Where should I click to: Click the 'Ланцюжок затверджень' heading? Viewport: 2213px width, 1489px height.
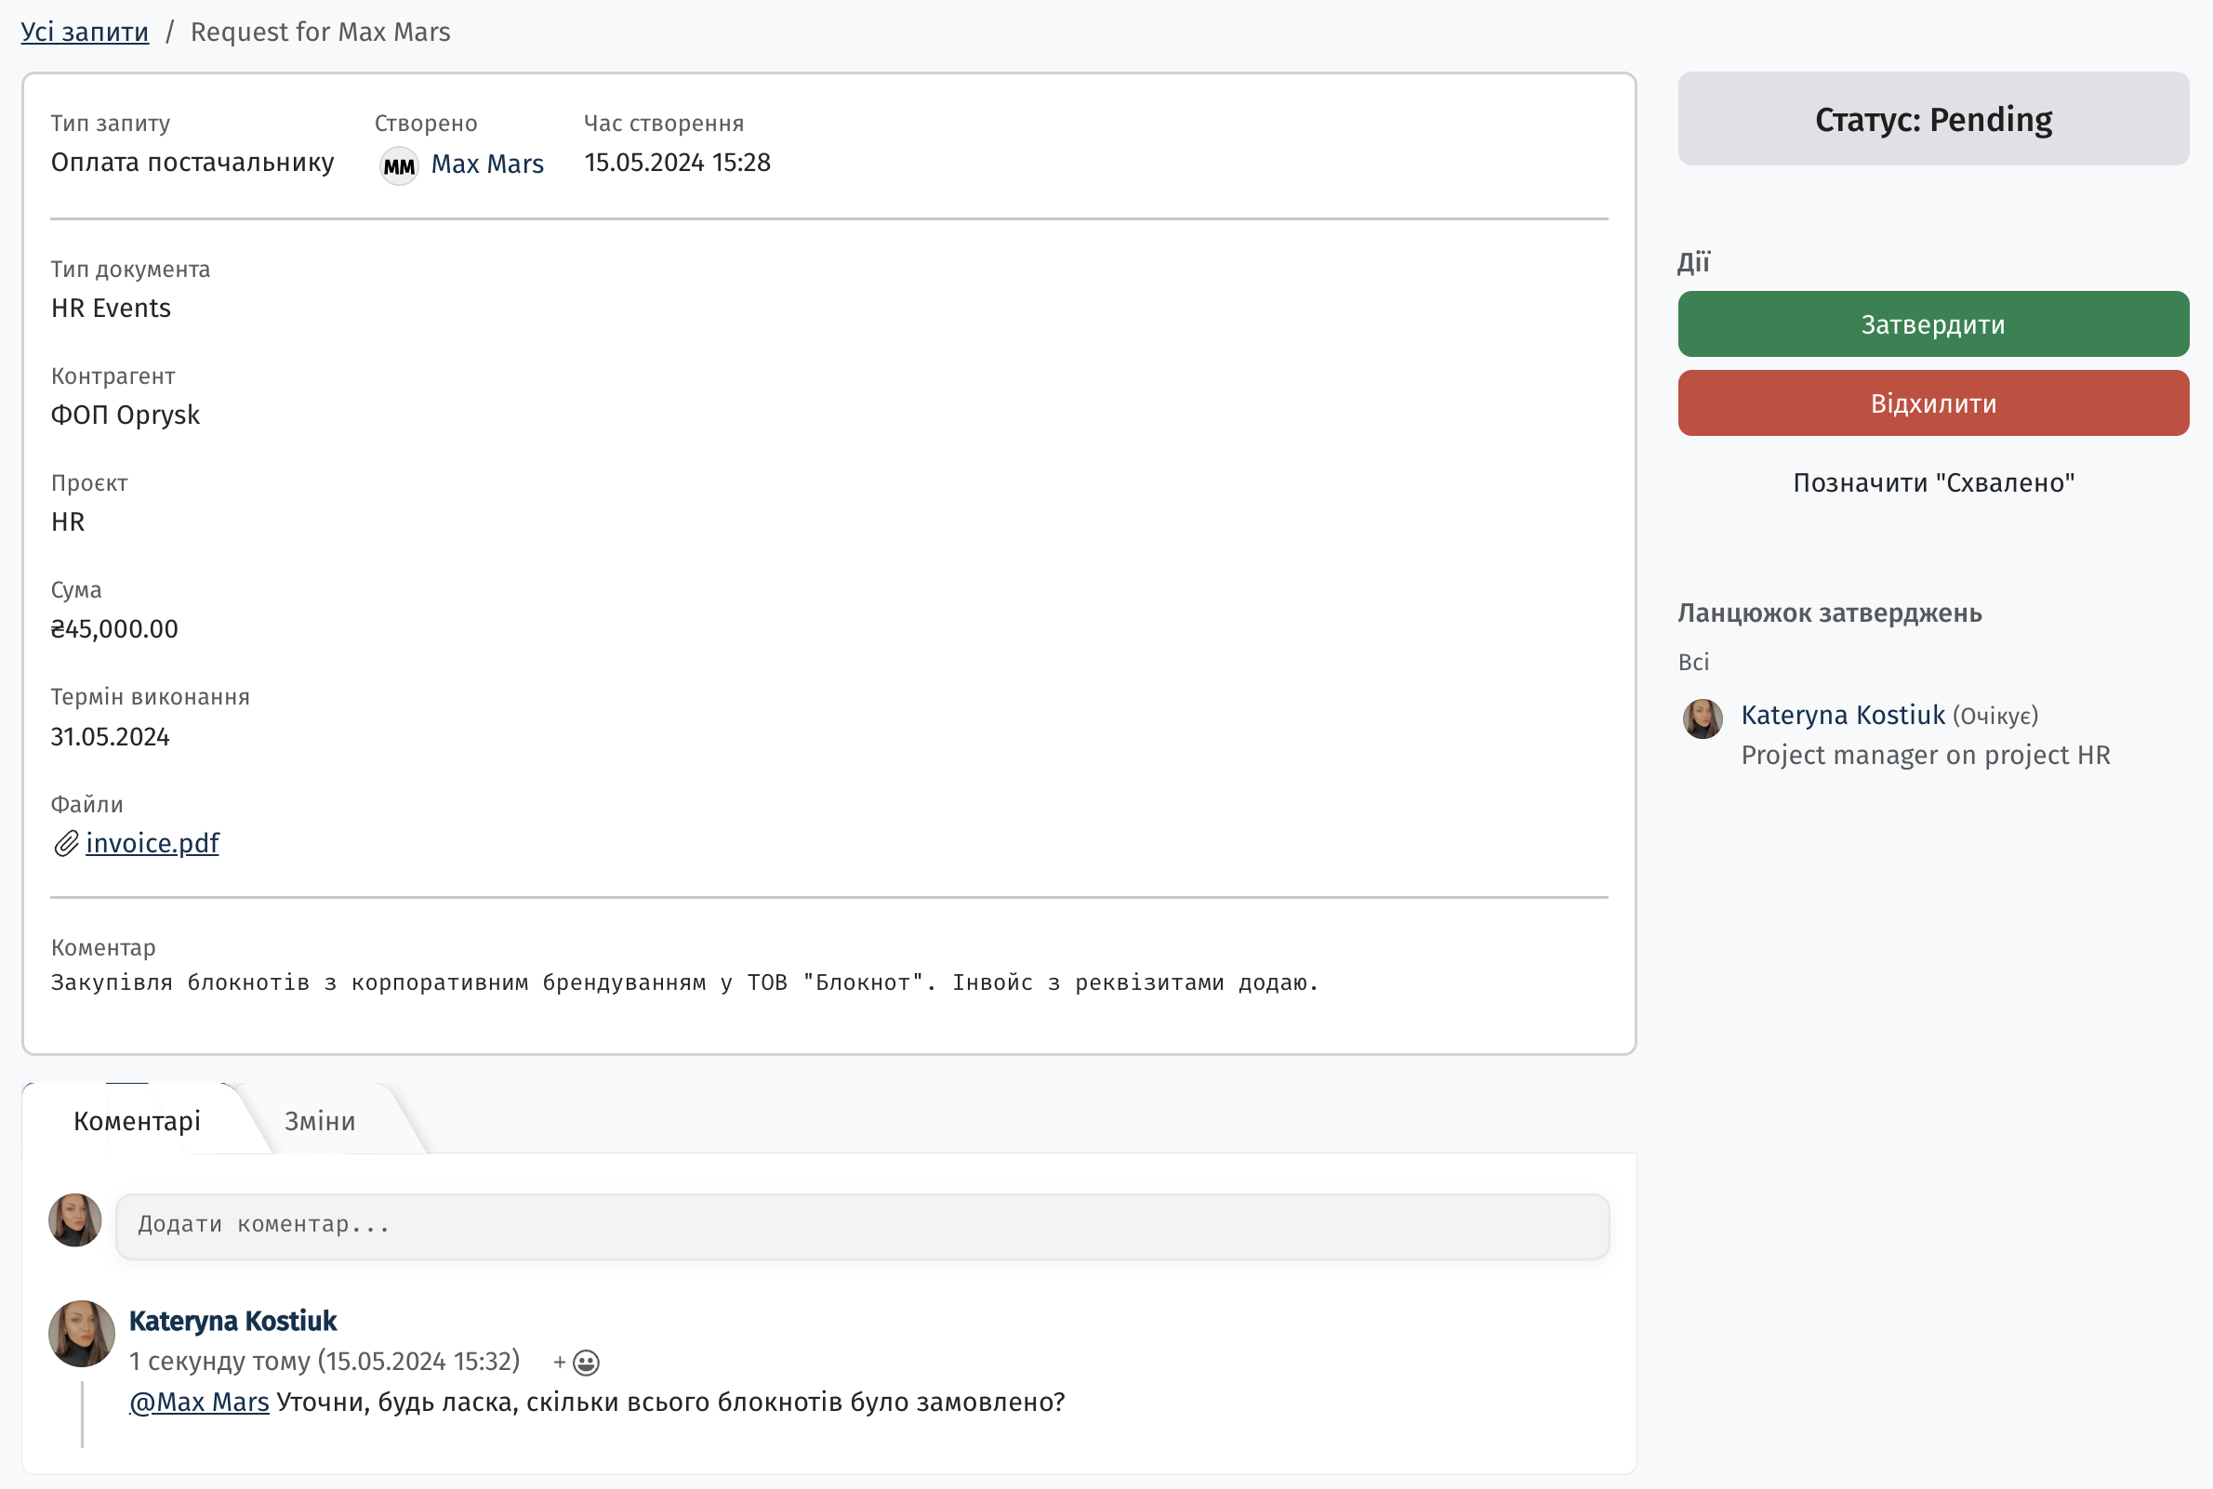click(1829, 613)
